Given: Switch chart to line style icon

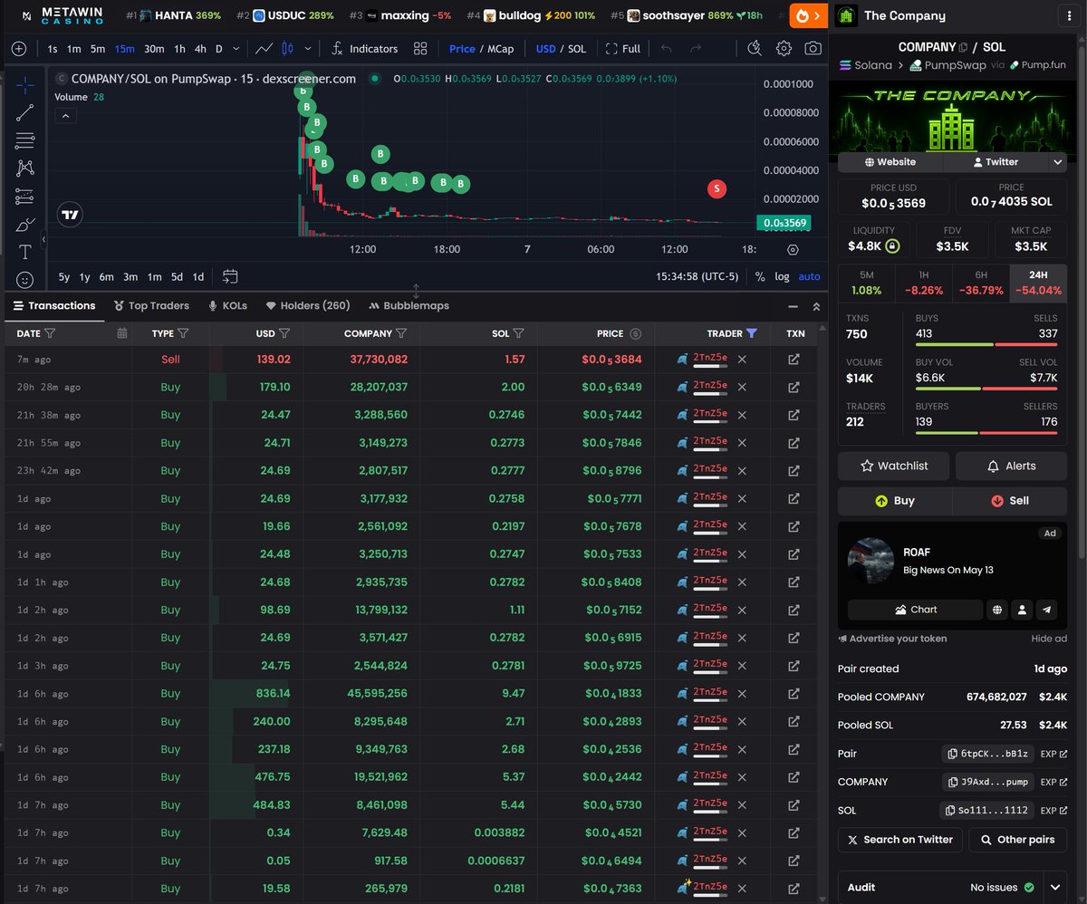Looking at the screenshot, I should [265, 49].
